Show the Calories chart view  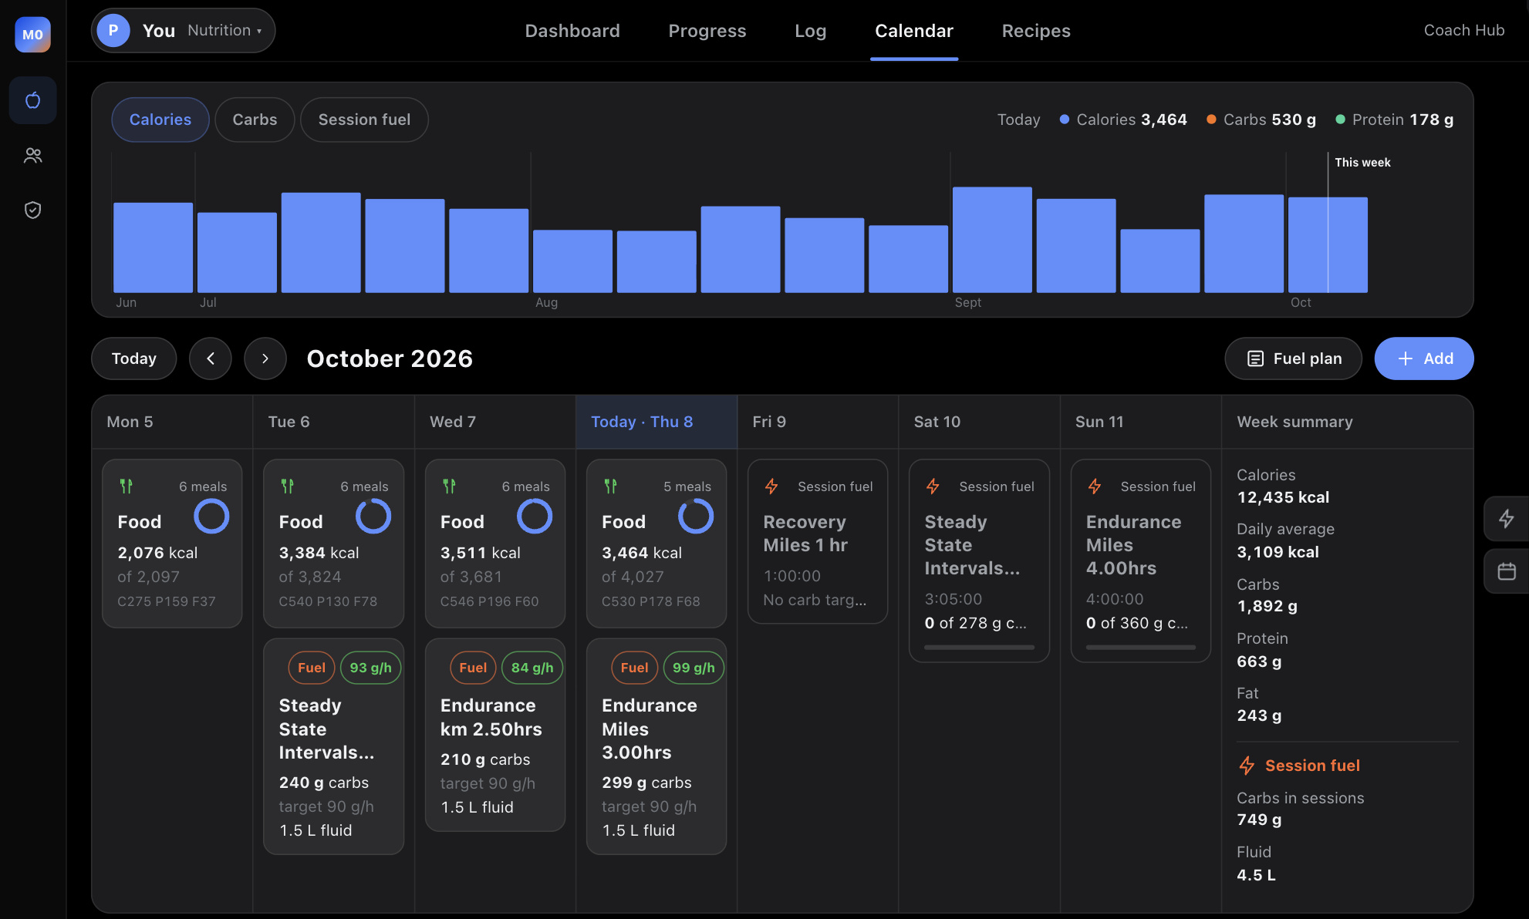click(160, 120)
